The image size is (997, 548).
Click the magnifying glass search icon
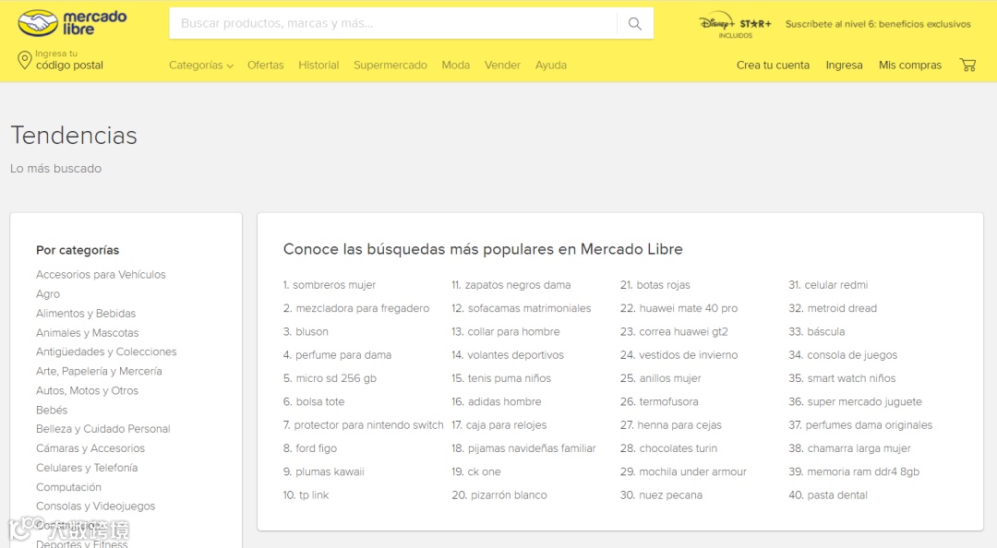pyautogui.click(x=634, y=23)
